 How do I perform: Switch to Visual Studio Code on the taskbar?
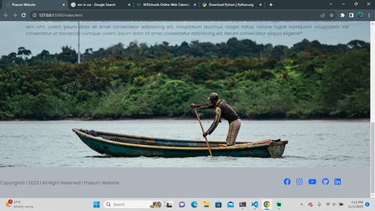[255, 205]
